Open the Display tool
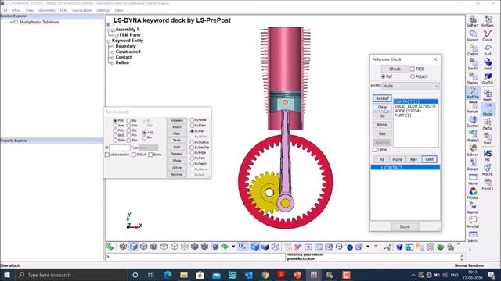This screenshot has height=281, width=501. pos(473,78)
